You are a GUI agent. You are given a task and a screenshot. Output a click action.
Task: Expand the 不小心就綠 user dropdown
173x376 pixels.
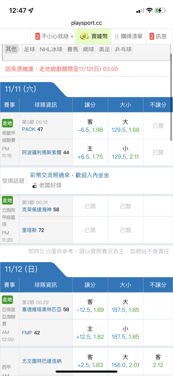click(72, 37)
